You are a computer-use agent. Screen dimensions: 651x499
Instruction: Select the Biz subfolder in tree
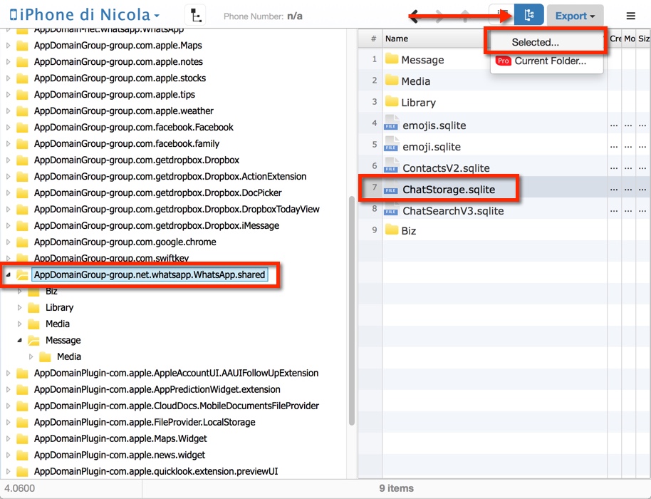[x=51, y=292]
